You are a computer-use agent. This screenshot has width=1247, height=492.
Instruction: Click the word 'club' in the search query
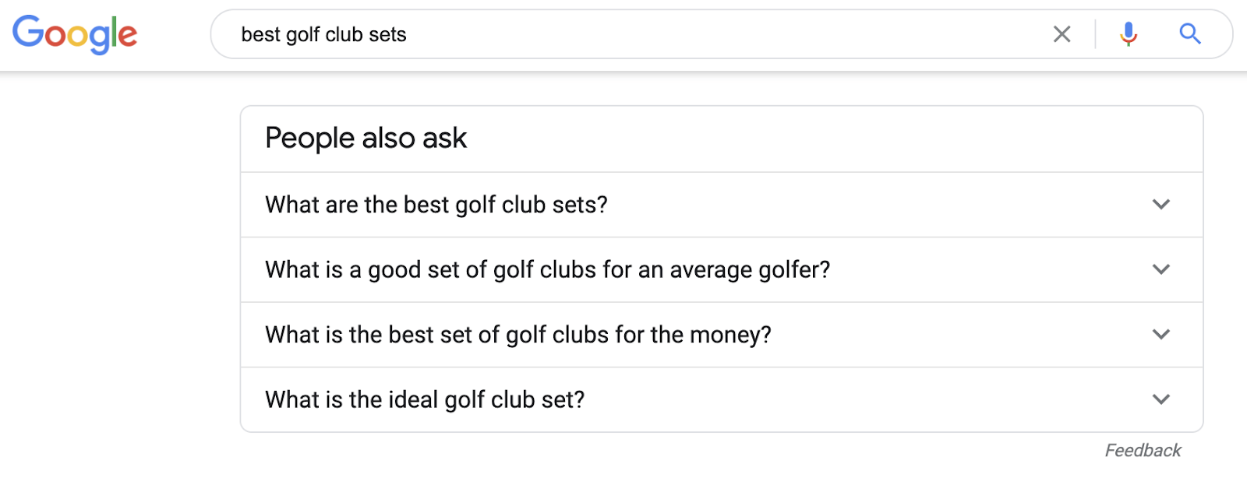[344, 35]
